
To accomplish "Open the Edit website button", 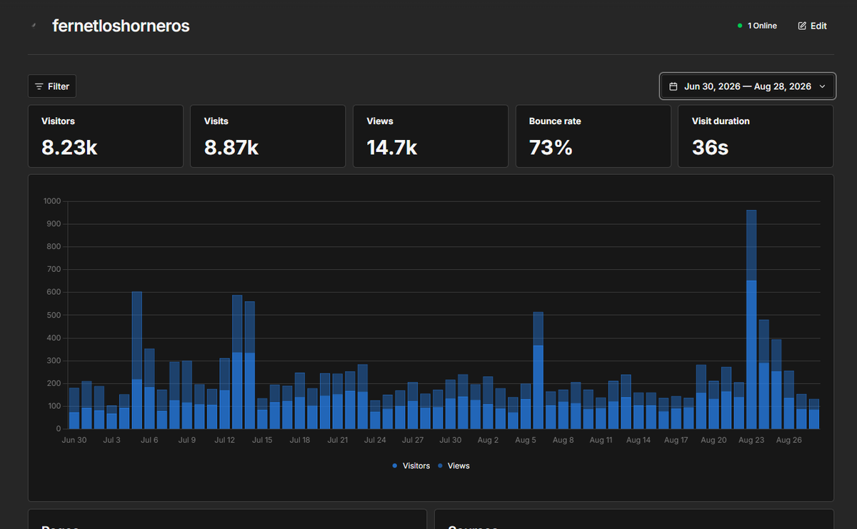I will click(x=812, y=26).
